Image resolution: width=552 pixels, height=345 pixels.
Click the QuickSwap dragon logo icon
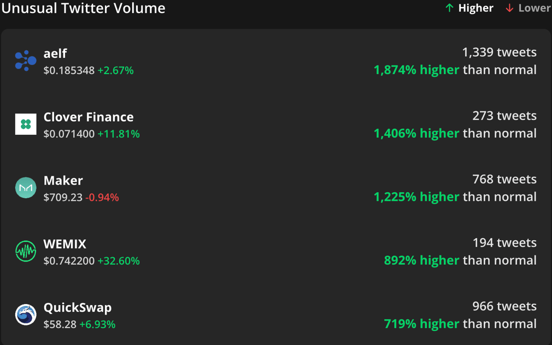coord(26,314)
